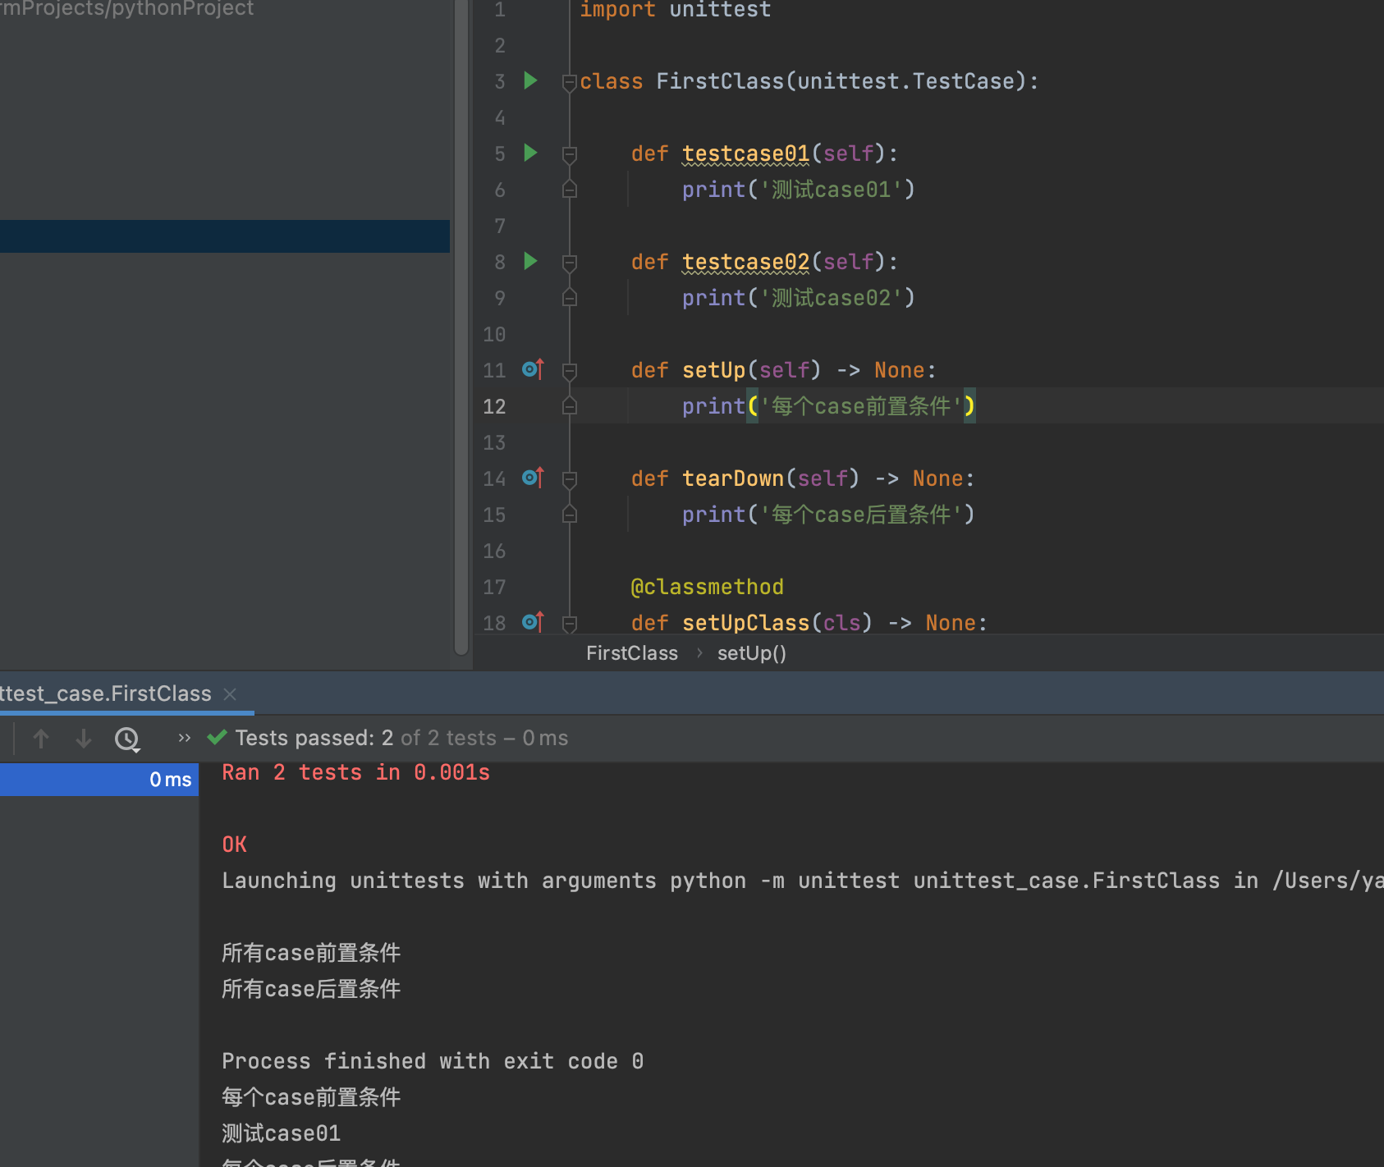The height and width of the screenshot is (1167, 1384).
Task: Collapse setUpClass method fold marker
Action: click(569, 624)
